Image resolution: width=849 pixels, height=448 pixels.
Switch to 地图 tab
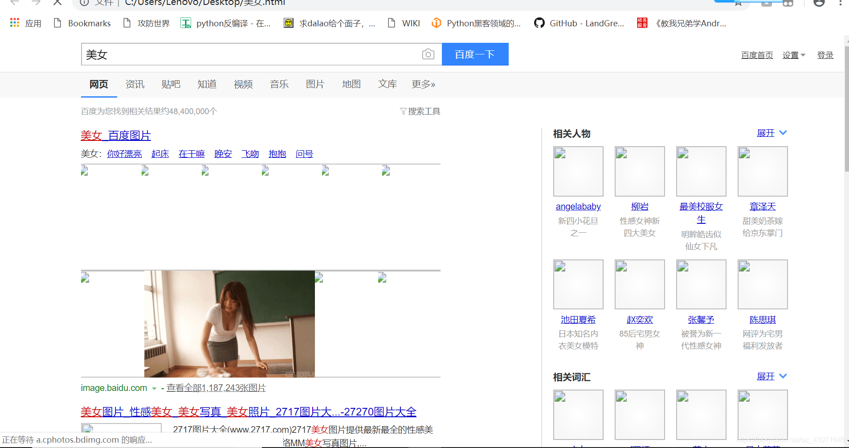coord(351,84)
